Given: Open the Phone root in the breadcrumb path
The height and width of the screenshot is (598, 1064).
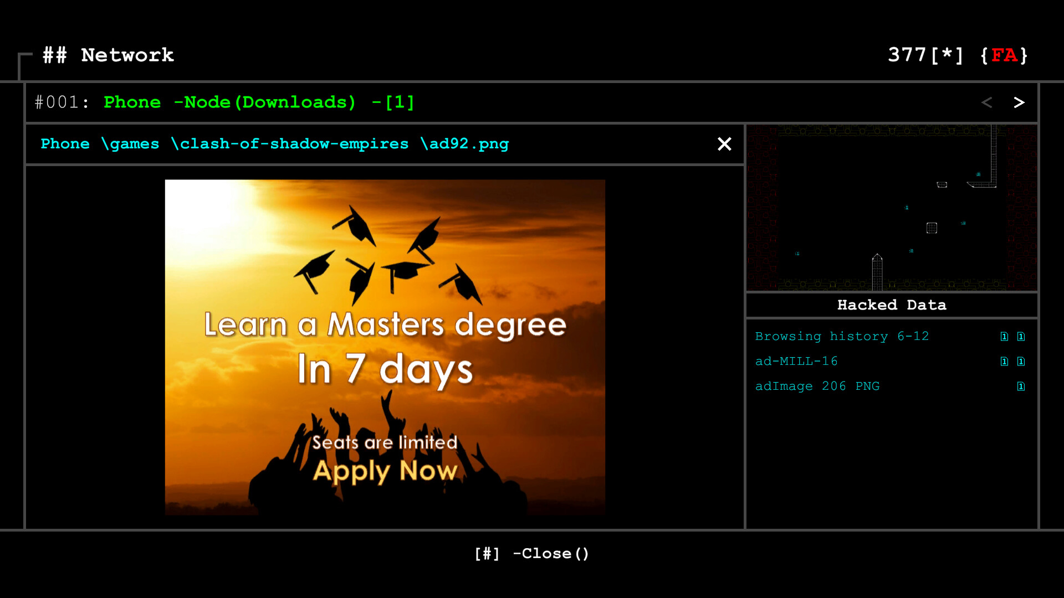Looking at the screenshot, I should (x=65, y=144).
